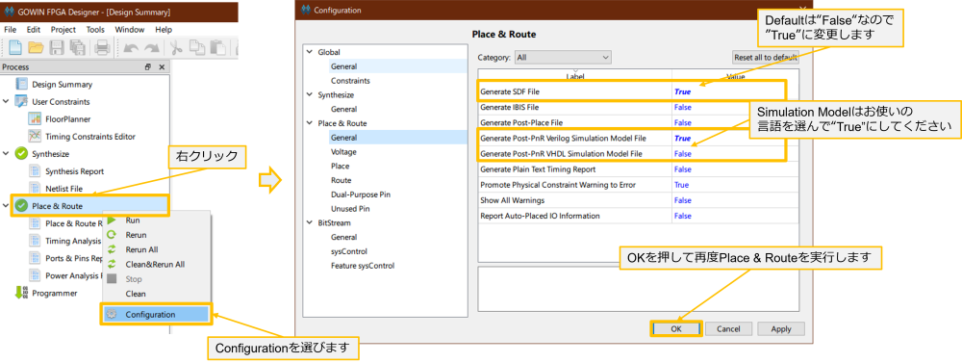Viewport: 962px width, 363px height.
Task: Toggle Generate SDF File value True
Action: (682, 91)
